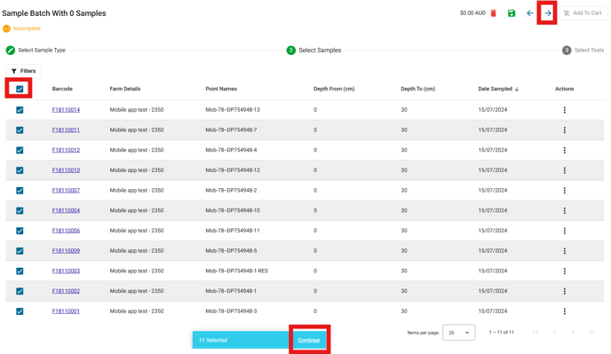Open actions menu for F18110011 row
The image size is (611, 354).
coord(564,130)
